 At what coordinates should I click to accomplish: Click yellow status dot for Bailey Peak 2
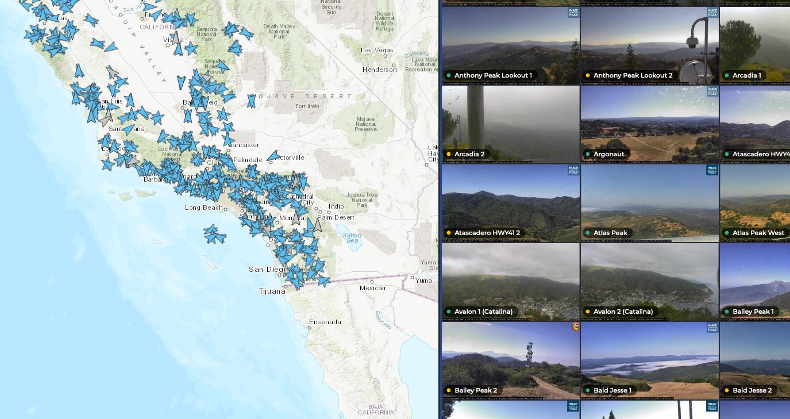[x=448, y=390]
